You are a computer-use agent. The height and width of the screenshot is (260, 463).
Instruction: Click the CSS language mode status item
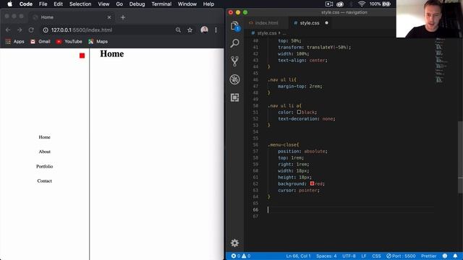tap(376, 256)
